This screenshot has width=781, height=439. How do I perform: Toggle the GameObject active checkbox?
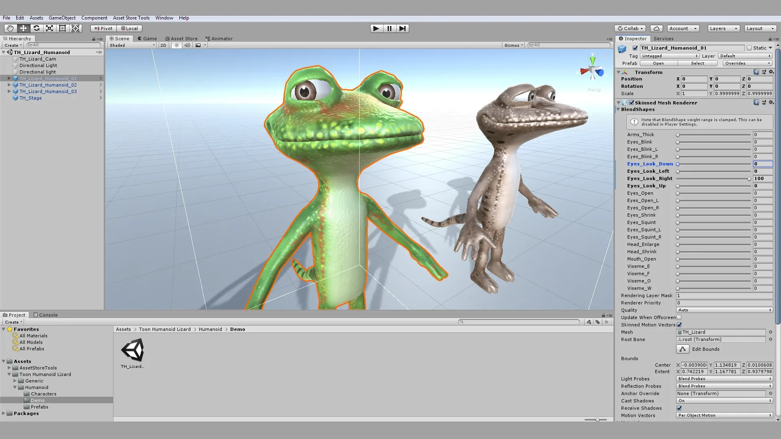pos(635,48)
